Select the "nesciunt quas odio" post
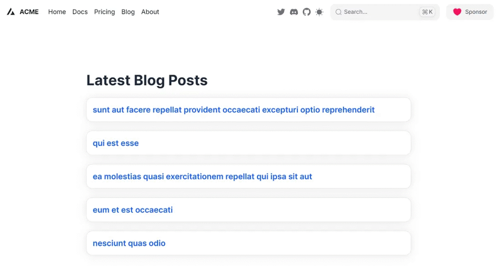501x278 pixels. click(129, 243)
